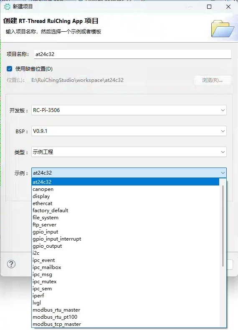Image resolution: width=238 pixels, height=330 pixels.
Task: Choose iperf example
Action: click(x=125, y=296)
